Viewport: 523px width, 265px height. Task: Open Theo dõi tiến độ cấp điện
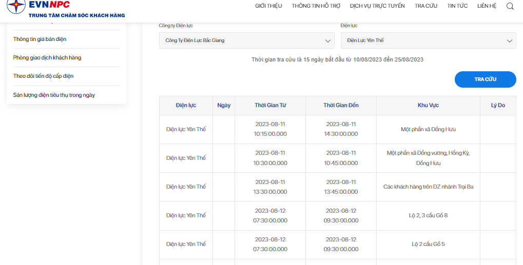(x=43, y=76)
